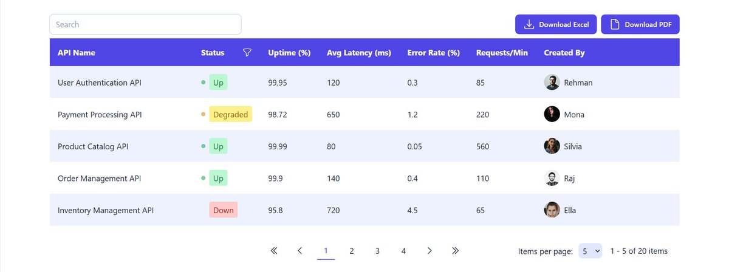Click the Created By column header
This screenshot has height=272, width=729.
click(564, 53)
